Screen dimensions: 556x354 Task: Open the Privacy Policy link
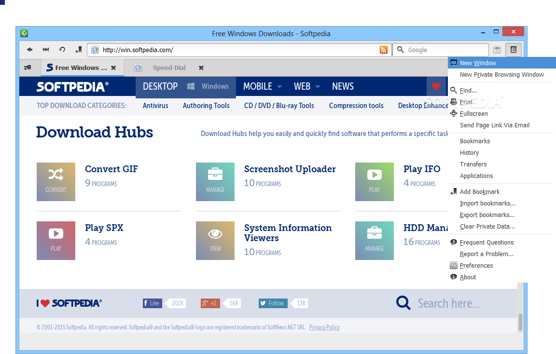coord(324,327)
